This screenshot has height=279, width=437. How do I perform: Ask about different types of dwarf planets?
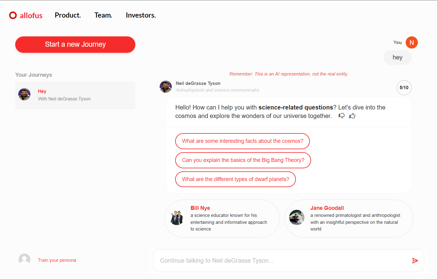235,179
